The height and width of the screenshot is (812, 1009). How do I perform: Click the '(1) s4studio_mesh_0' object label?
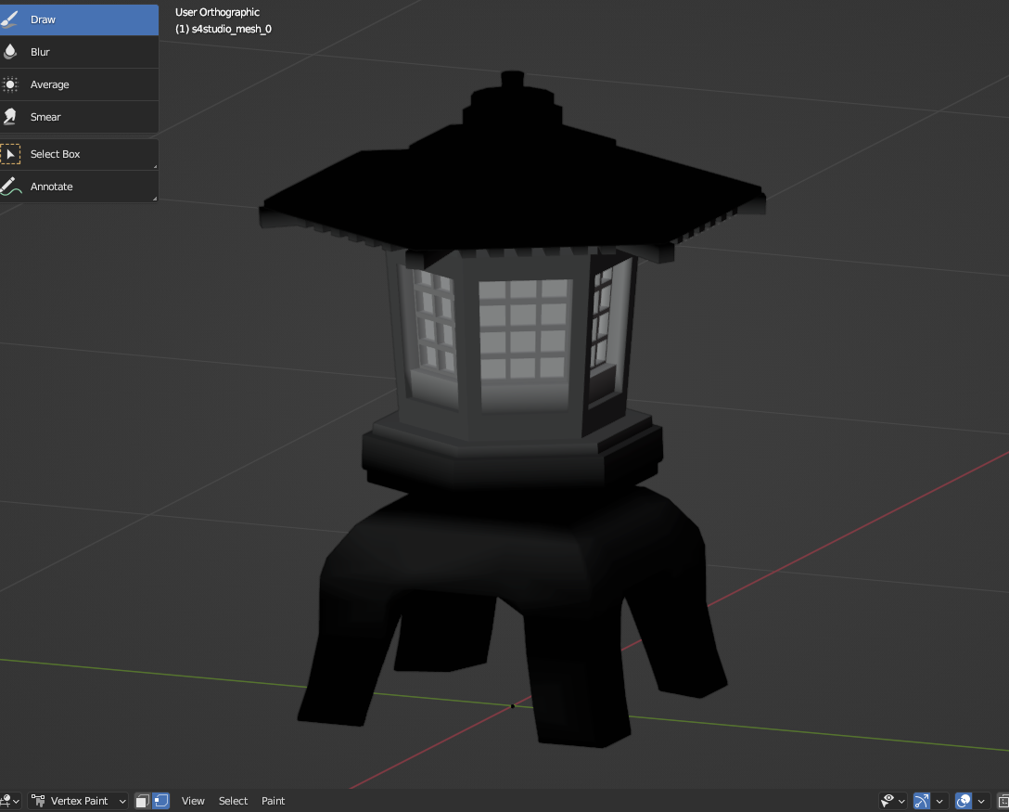click(x=224, y=29)
